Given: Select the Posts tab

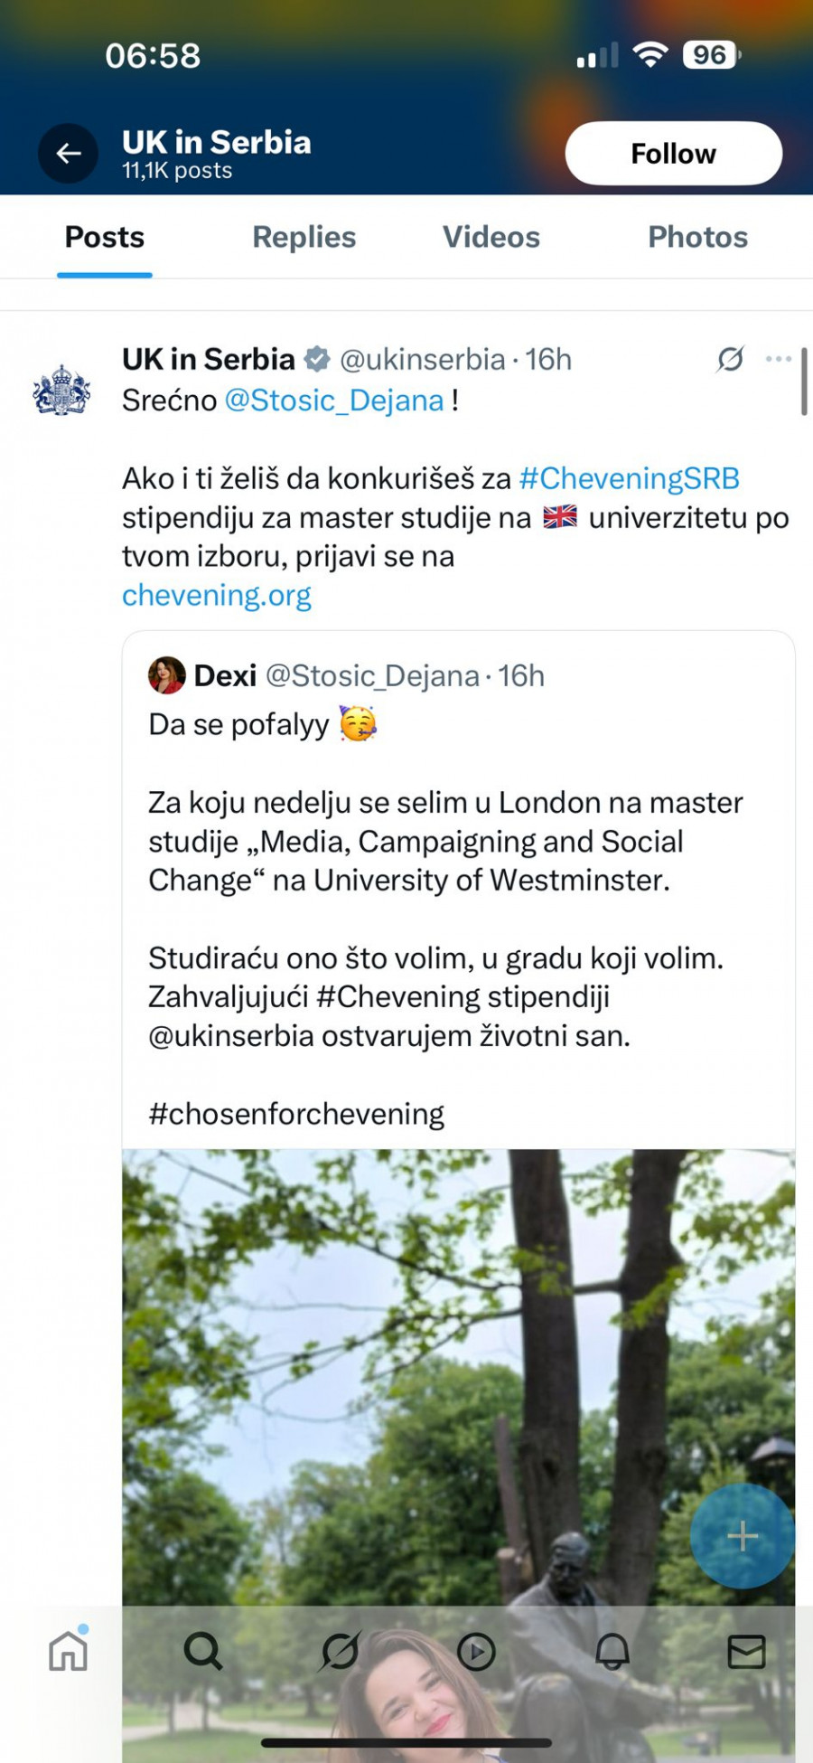Looking at the screenshot, I should (105, 237).
